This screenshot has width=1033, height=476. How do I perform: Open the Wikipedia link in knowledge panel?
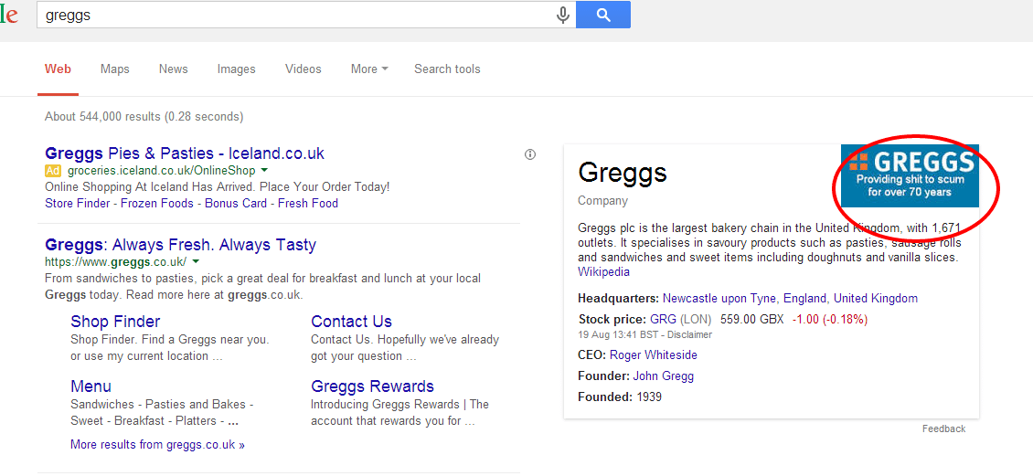(603, 271)
